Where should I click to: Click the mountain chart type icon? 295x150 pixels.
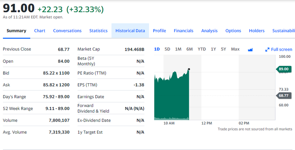pos(250,50)
